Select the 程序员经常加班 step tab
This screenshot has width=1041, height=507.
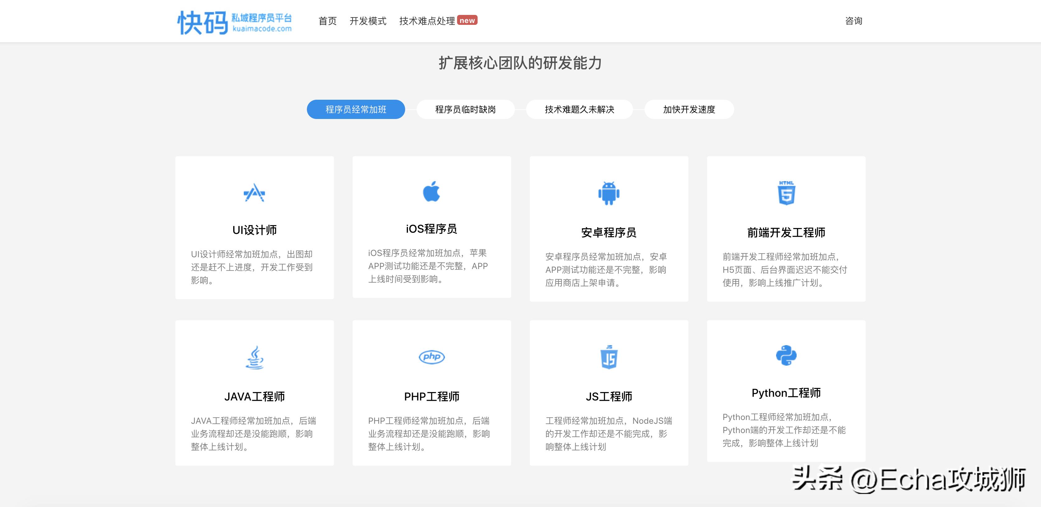coord(356,109)
